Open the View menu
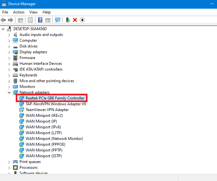This screenshot has height=181, width=217. [x=33, y=12]
